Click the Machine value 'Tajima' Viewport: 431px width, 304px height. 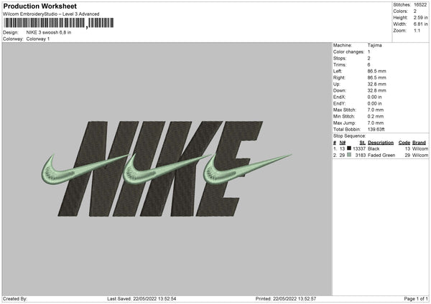pyautogui.click(x=375, y=45)
